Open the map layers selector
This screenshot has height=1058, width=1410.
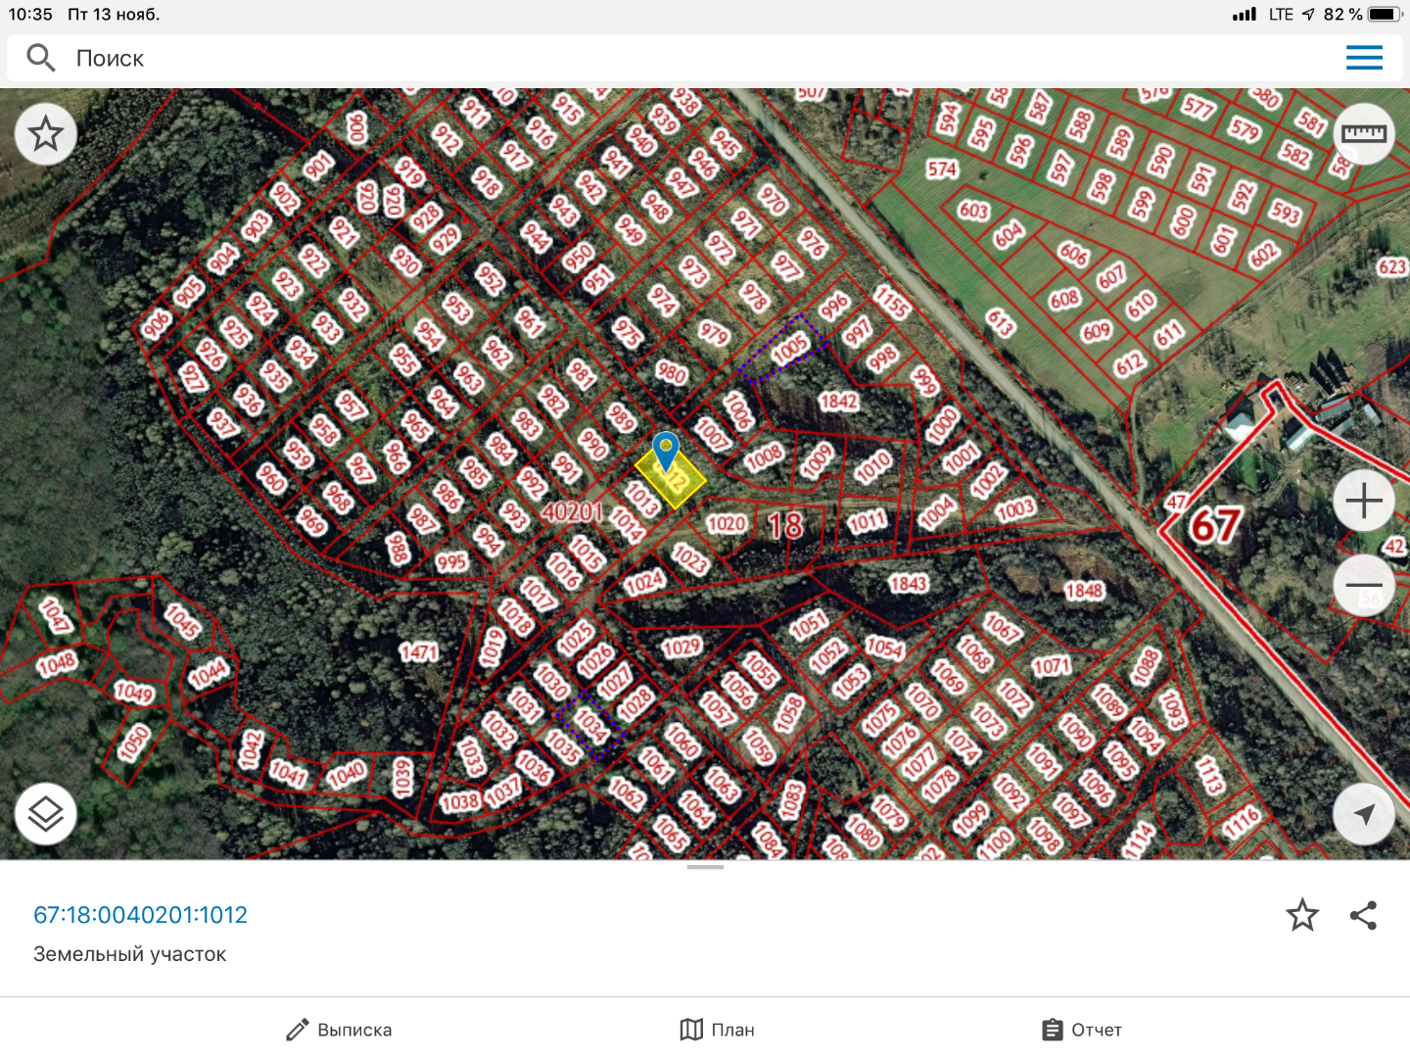pos(46,814)
